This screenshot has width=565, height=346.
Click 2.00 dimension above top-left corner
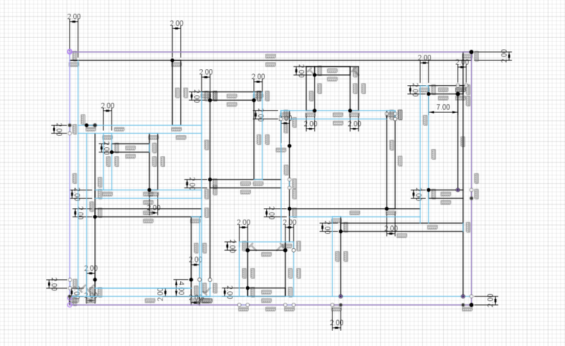[x=73, y=15]
